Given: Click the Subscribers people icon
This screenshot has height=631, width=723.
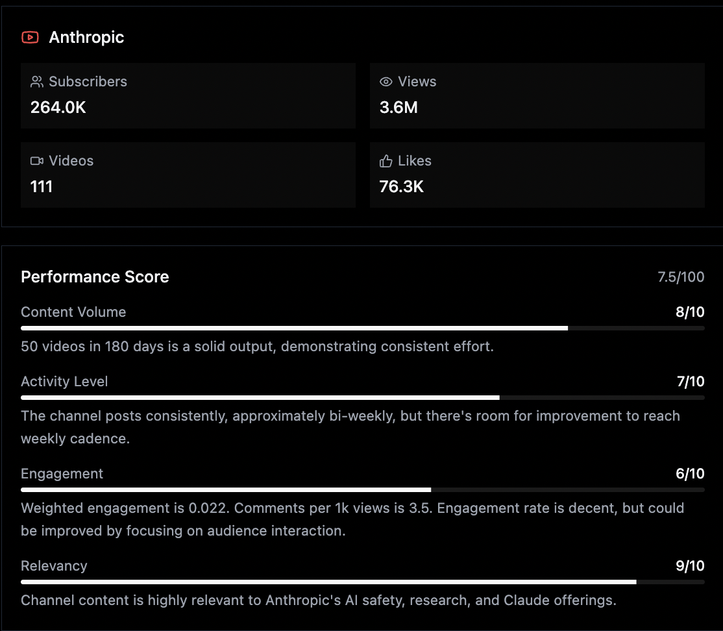Looking at the screenshot, I should coord(37,82).
